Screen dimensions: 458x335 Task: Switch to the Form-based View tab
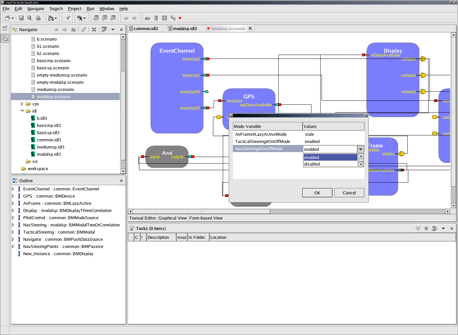[206, 218]
